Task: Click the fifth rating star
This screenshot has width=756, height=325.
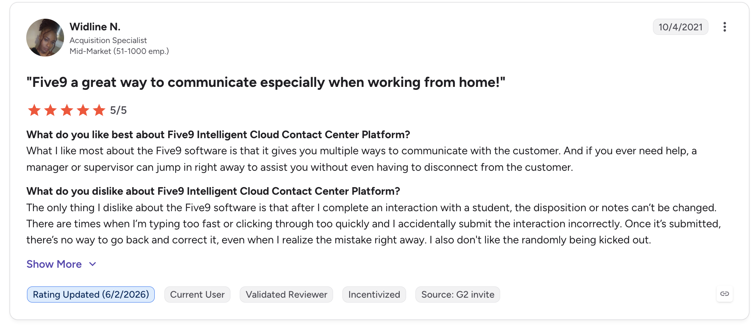Action: 99,110
